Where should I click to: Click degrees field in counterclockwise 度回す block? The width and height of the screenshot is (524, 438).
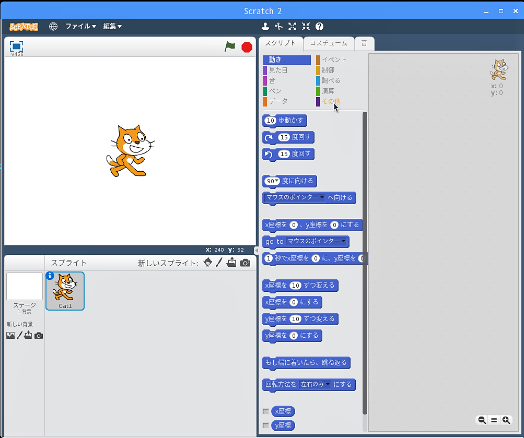(x=284, y=154)
